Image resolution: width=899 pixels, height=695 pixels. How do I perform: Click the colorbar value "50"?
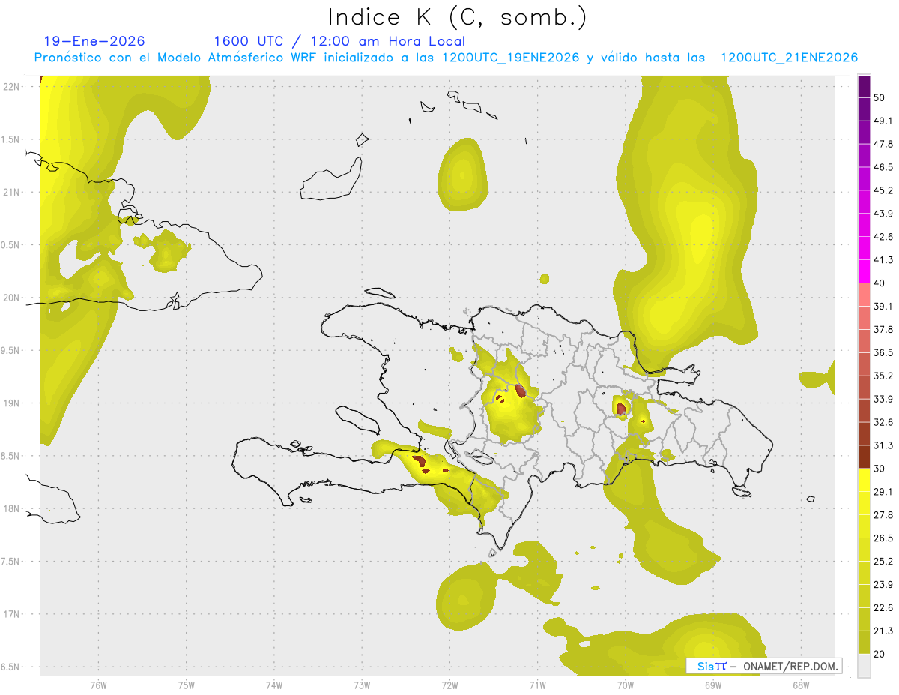[x=880, y=98]
